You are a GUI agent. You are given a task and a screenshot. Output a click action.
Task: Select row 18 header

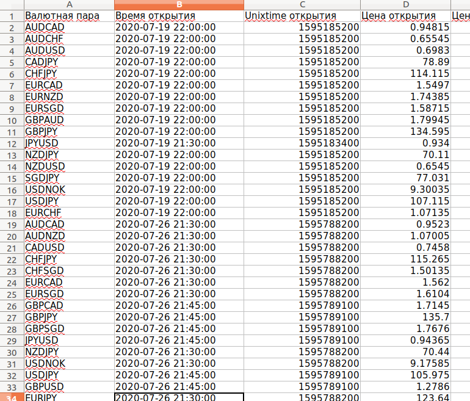pyautogui.click(x=12, y=213)
